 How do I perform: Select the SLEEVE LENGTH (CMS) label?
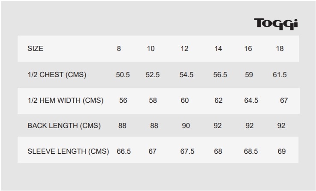(x=68, y=151)
